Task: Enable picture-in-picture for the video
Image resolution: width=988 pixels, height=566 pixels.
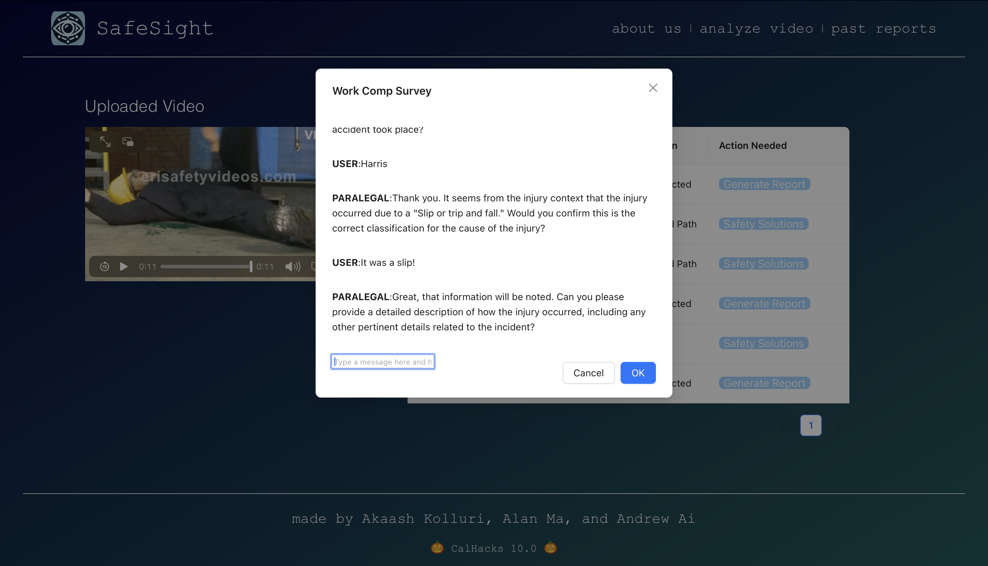Action: click(x=128, y=141)
